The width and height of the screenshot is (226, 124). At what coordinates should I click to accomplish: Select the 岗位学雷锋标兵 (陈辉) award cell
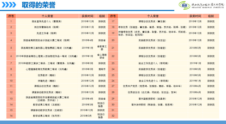(x=47, y=27)
